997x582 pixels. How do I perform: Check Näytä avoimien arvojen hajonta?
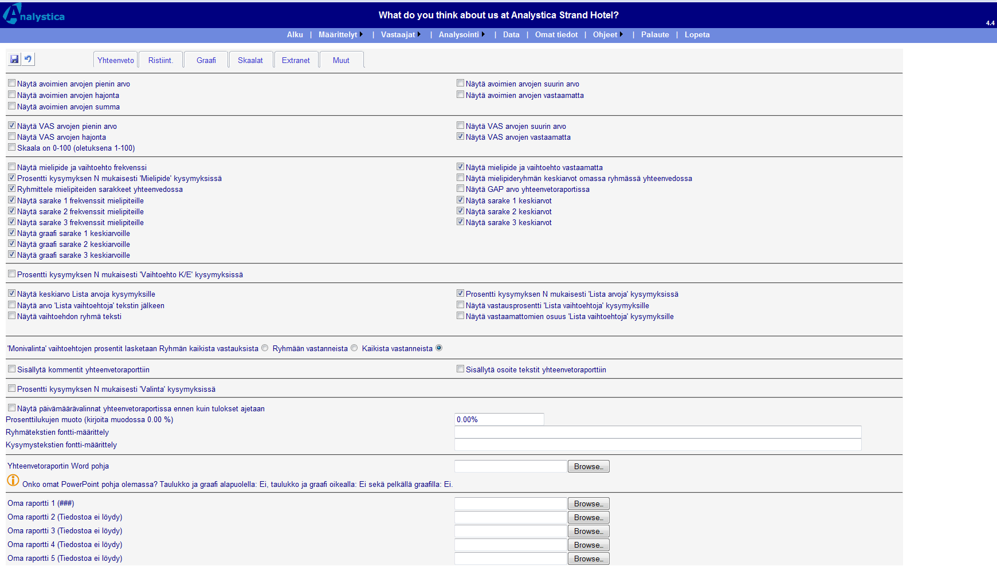11,95
